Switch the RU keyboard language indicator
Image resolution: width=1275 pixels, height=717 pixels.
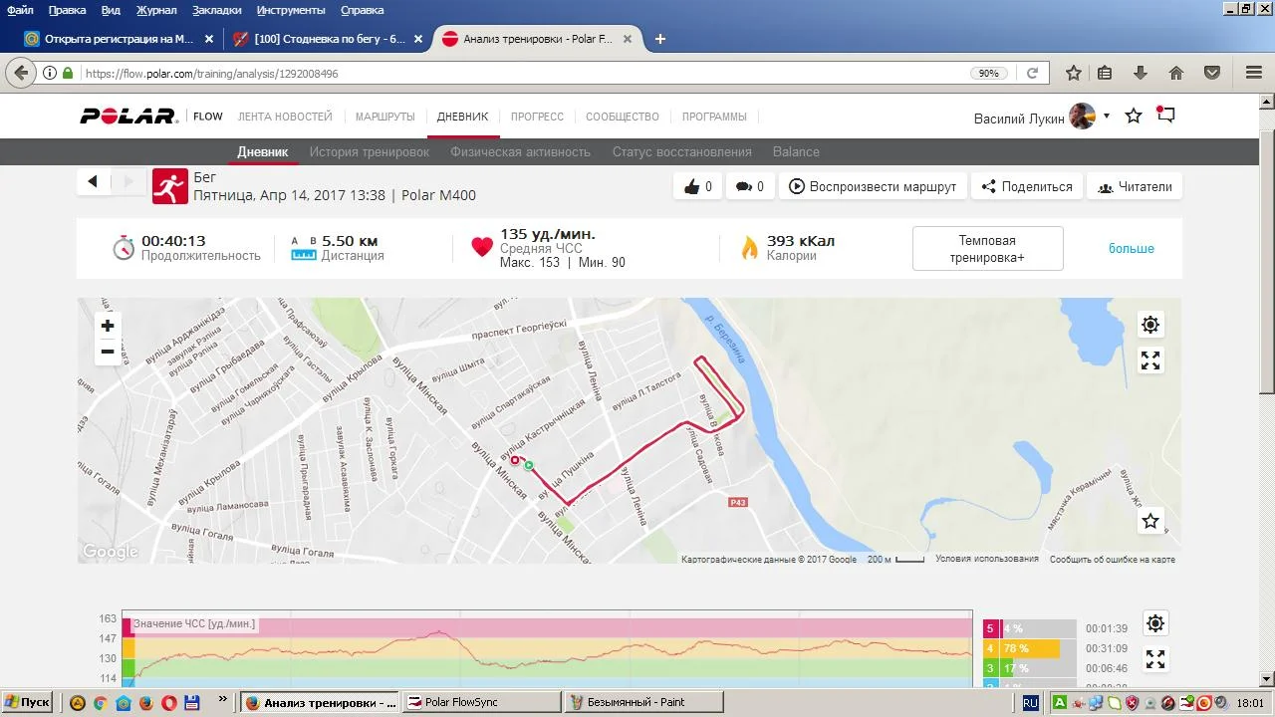(x=1030, y=702)
